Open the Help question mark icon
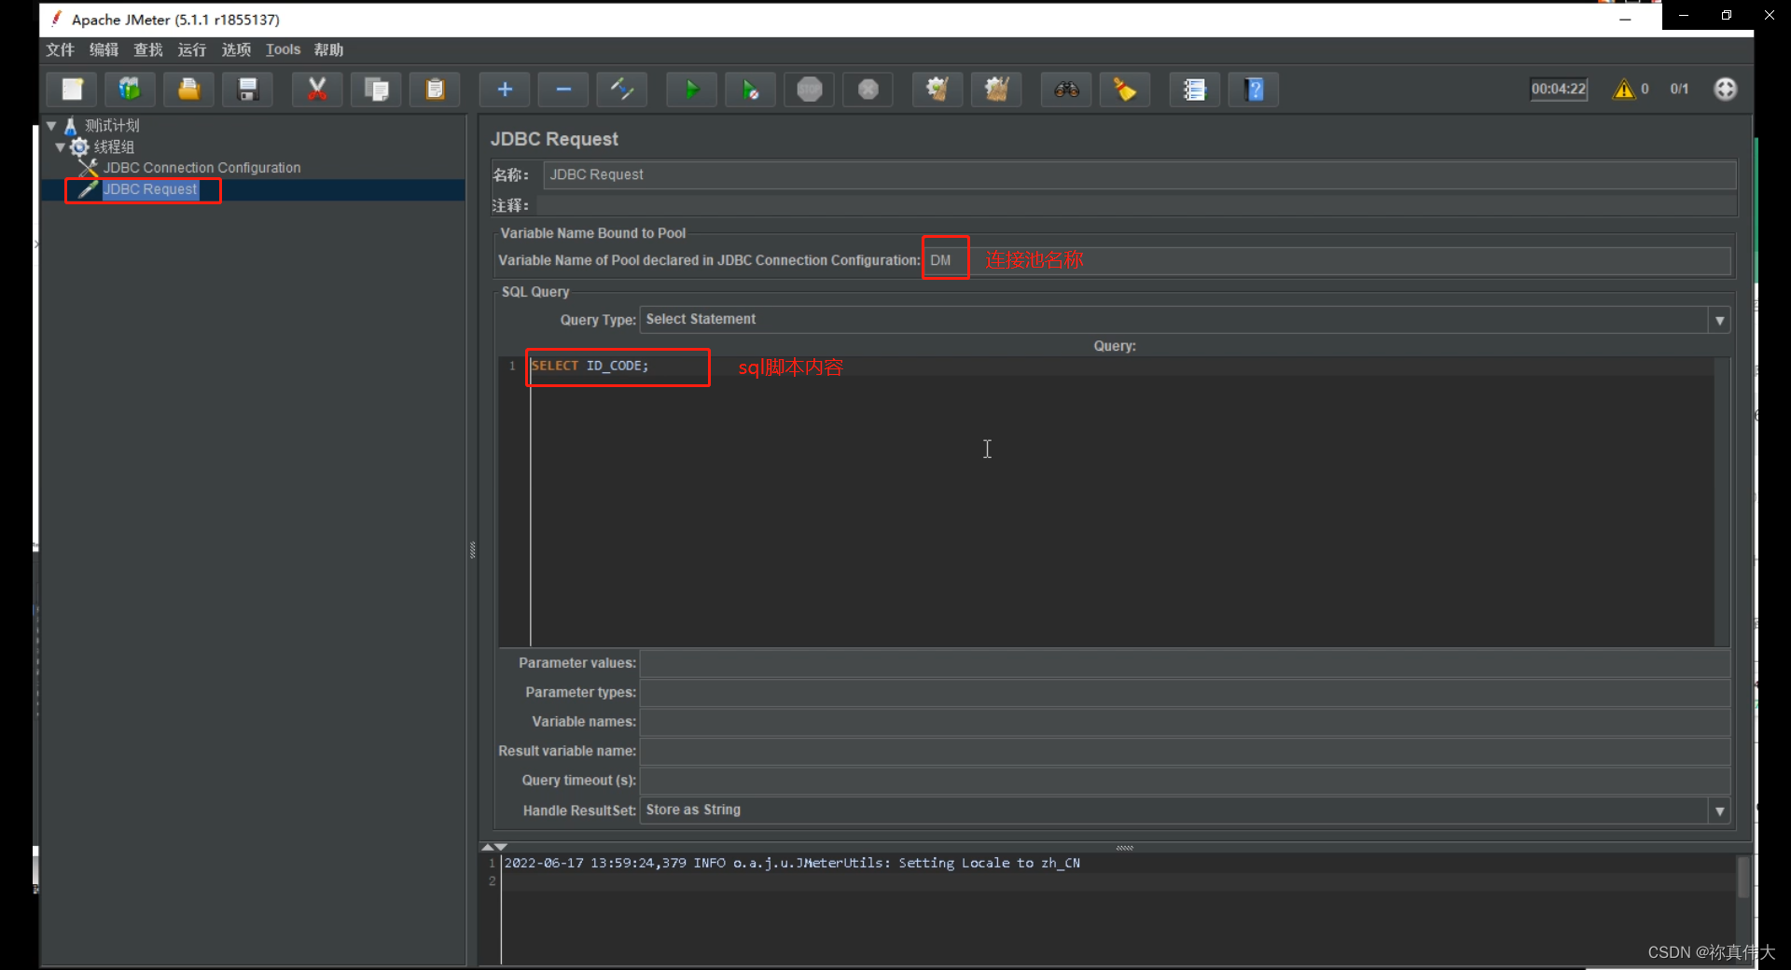 point(1255,90)
